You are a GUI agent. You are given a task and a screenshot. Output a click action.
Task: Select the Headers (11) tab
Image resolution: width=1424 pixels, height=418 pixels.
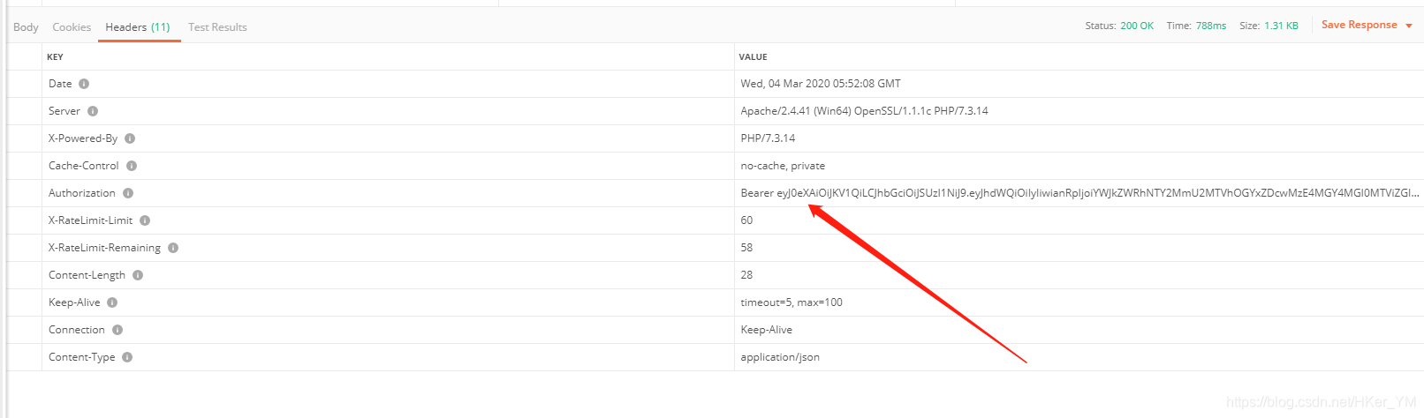[x=138, y=27]
